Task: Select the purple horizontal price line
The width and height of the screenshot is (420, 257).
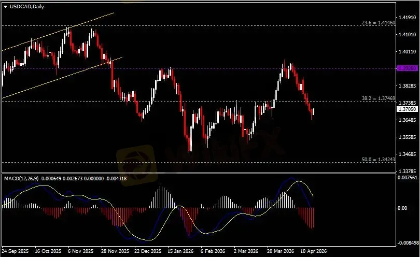Action: pyautogui.click(x=207, y=68)
